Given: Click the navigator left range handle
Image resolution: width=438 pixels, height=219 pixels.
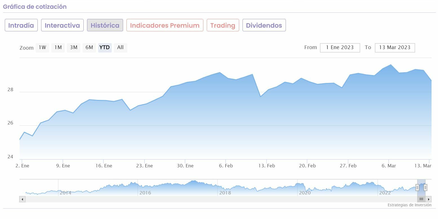Looking at the screenshot, I should (x=417, y=187).
